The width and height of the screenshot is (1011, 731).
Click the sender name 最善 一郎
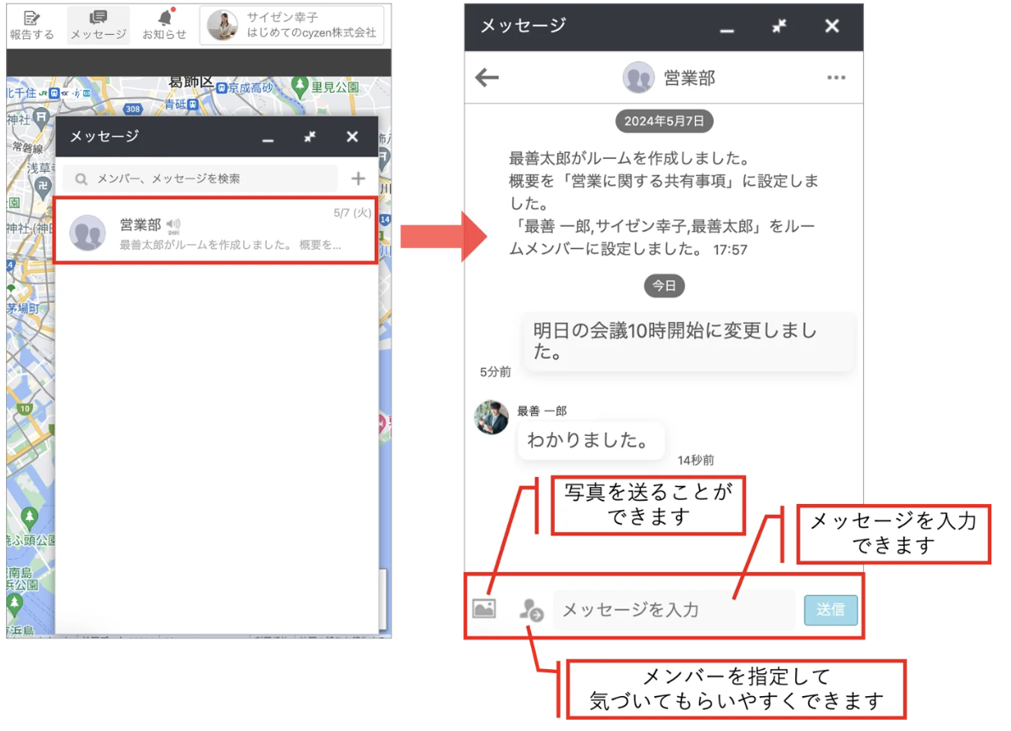click(542, 411)
